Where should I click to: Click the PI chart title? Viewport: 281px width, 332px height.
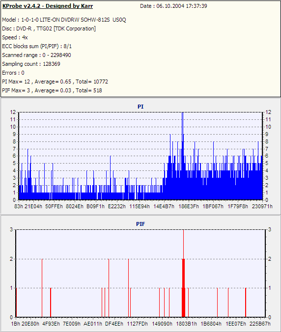(140, 107)
